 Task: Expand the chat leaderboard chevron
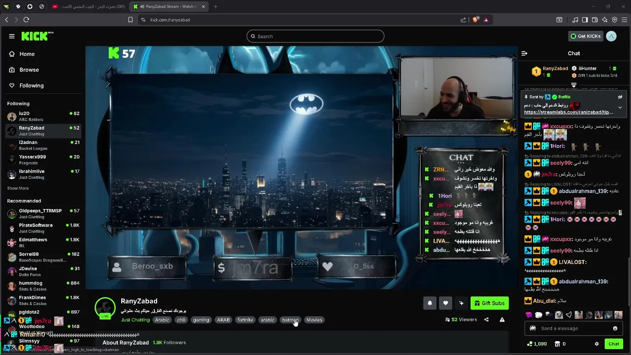pyautogui.click(x=573, y=85)
